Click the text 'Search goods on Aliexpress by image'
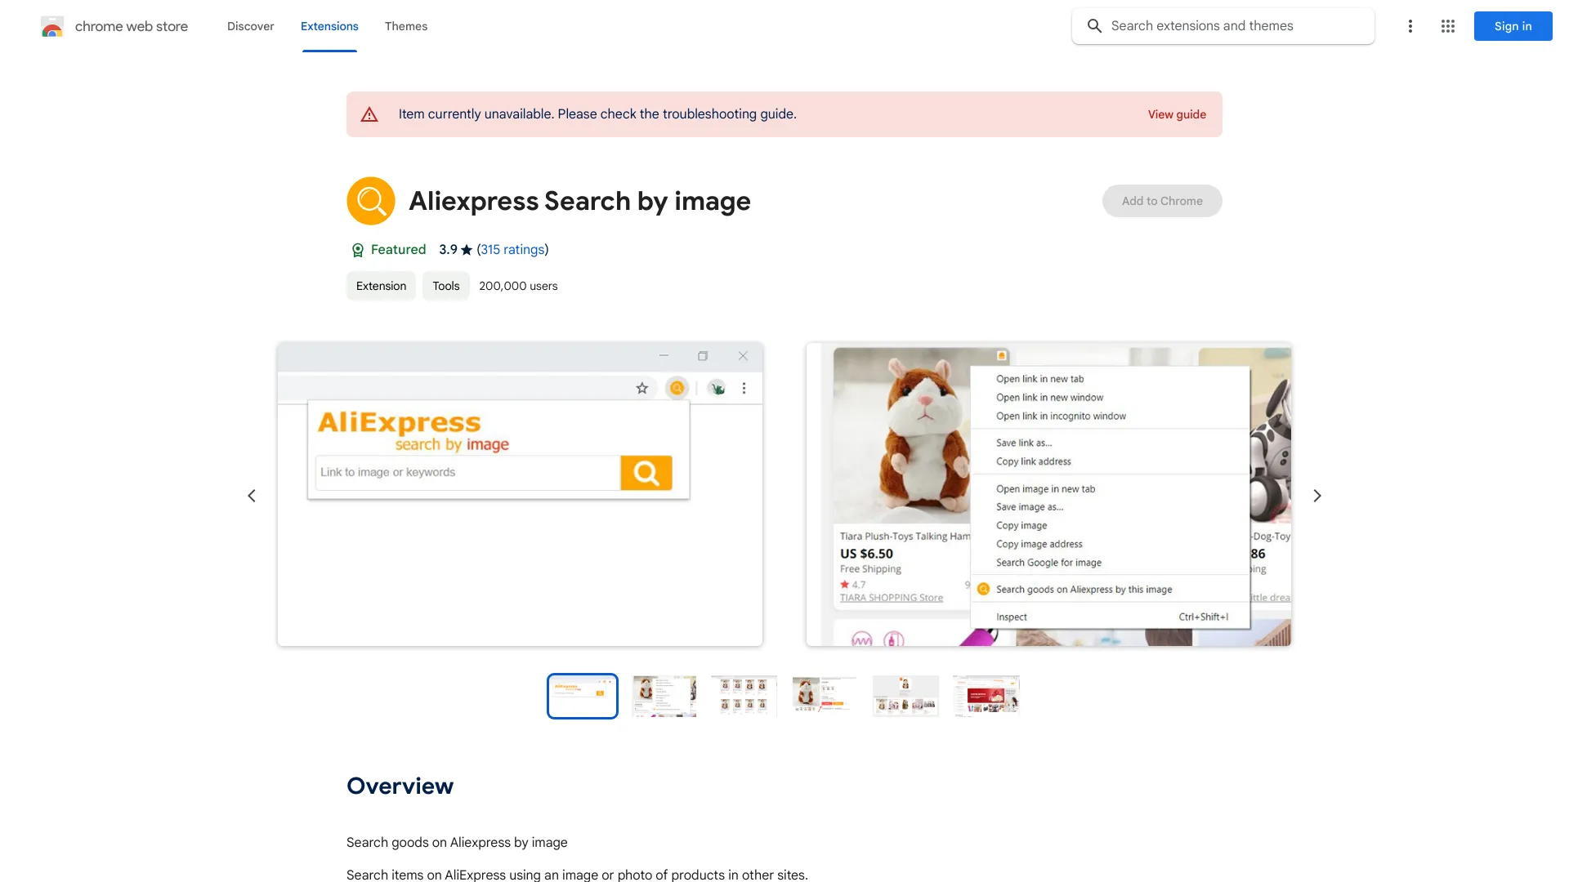 pyautogui.click(x=457, y=843)
